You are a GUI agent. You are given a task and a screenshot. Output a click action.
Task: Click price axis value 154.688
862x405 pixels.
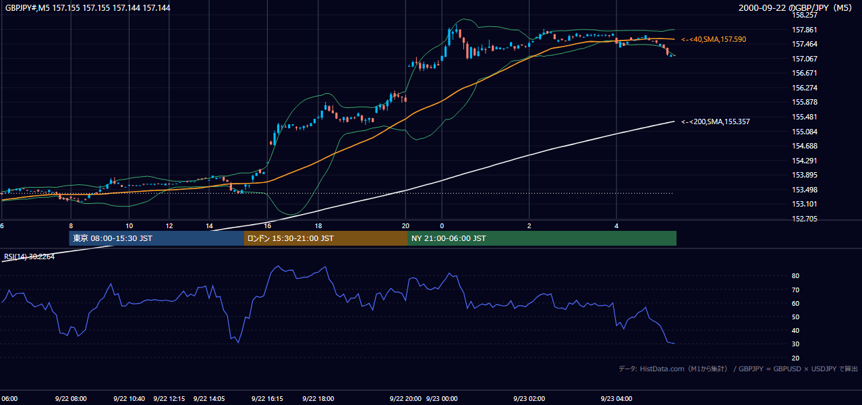pos(805,146)
